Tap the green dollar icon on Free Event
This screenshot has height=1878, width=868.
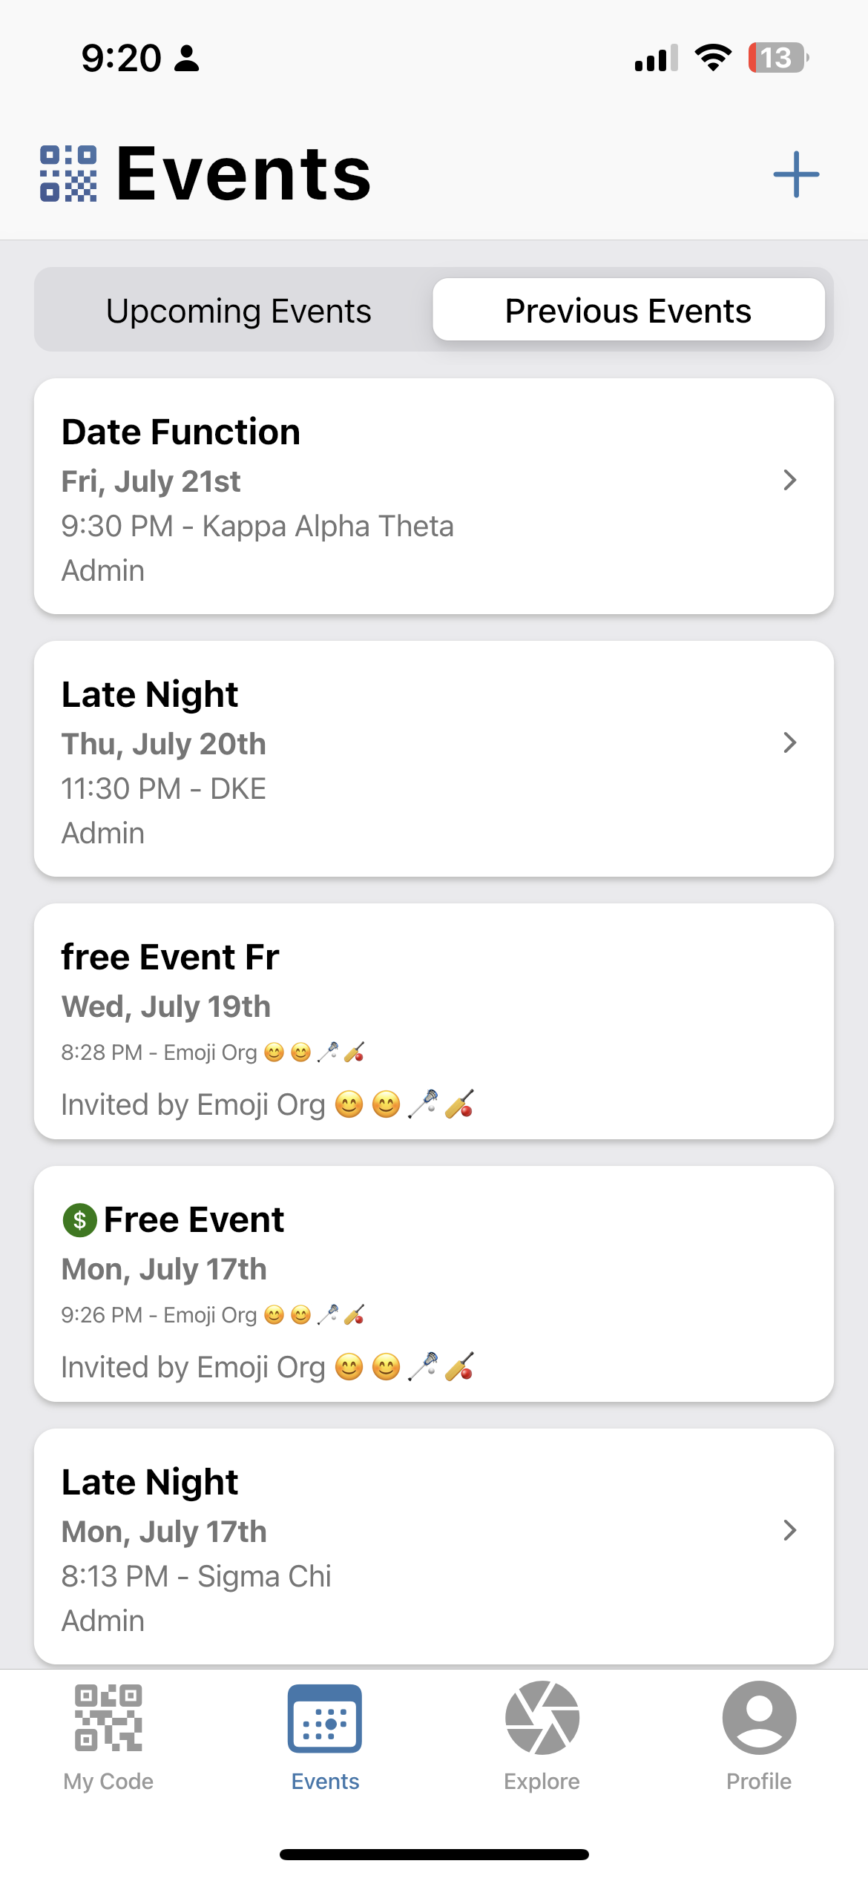tap(79, 1220)
